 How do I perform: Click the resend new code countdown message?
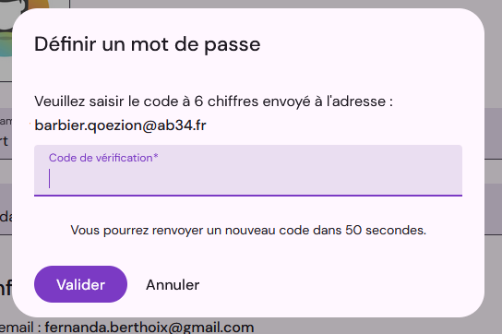248,231
